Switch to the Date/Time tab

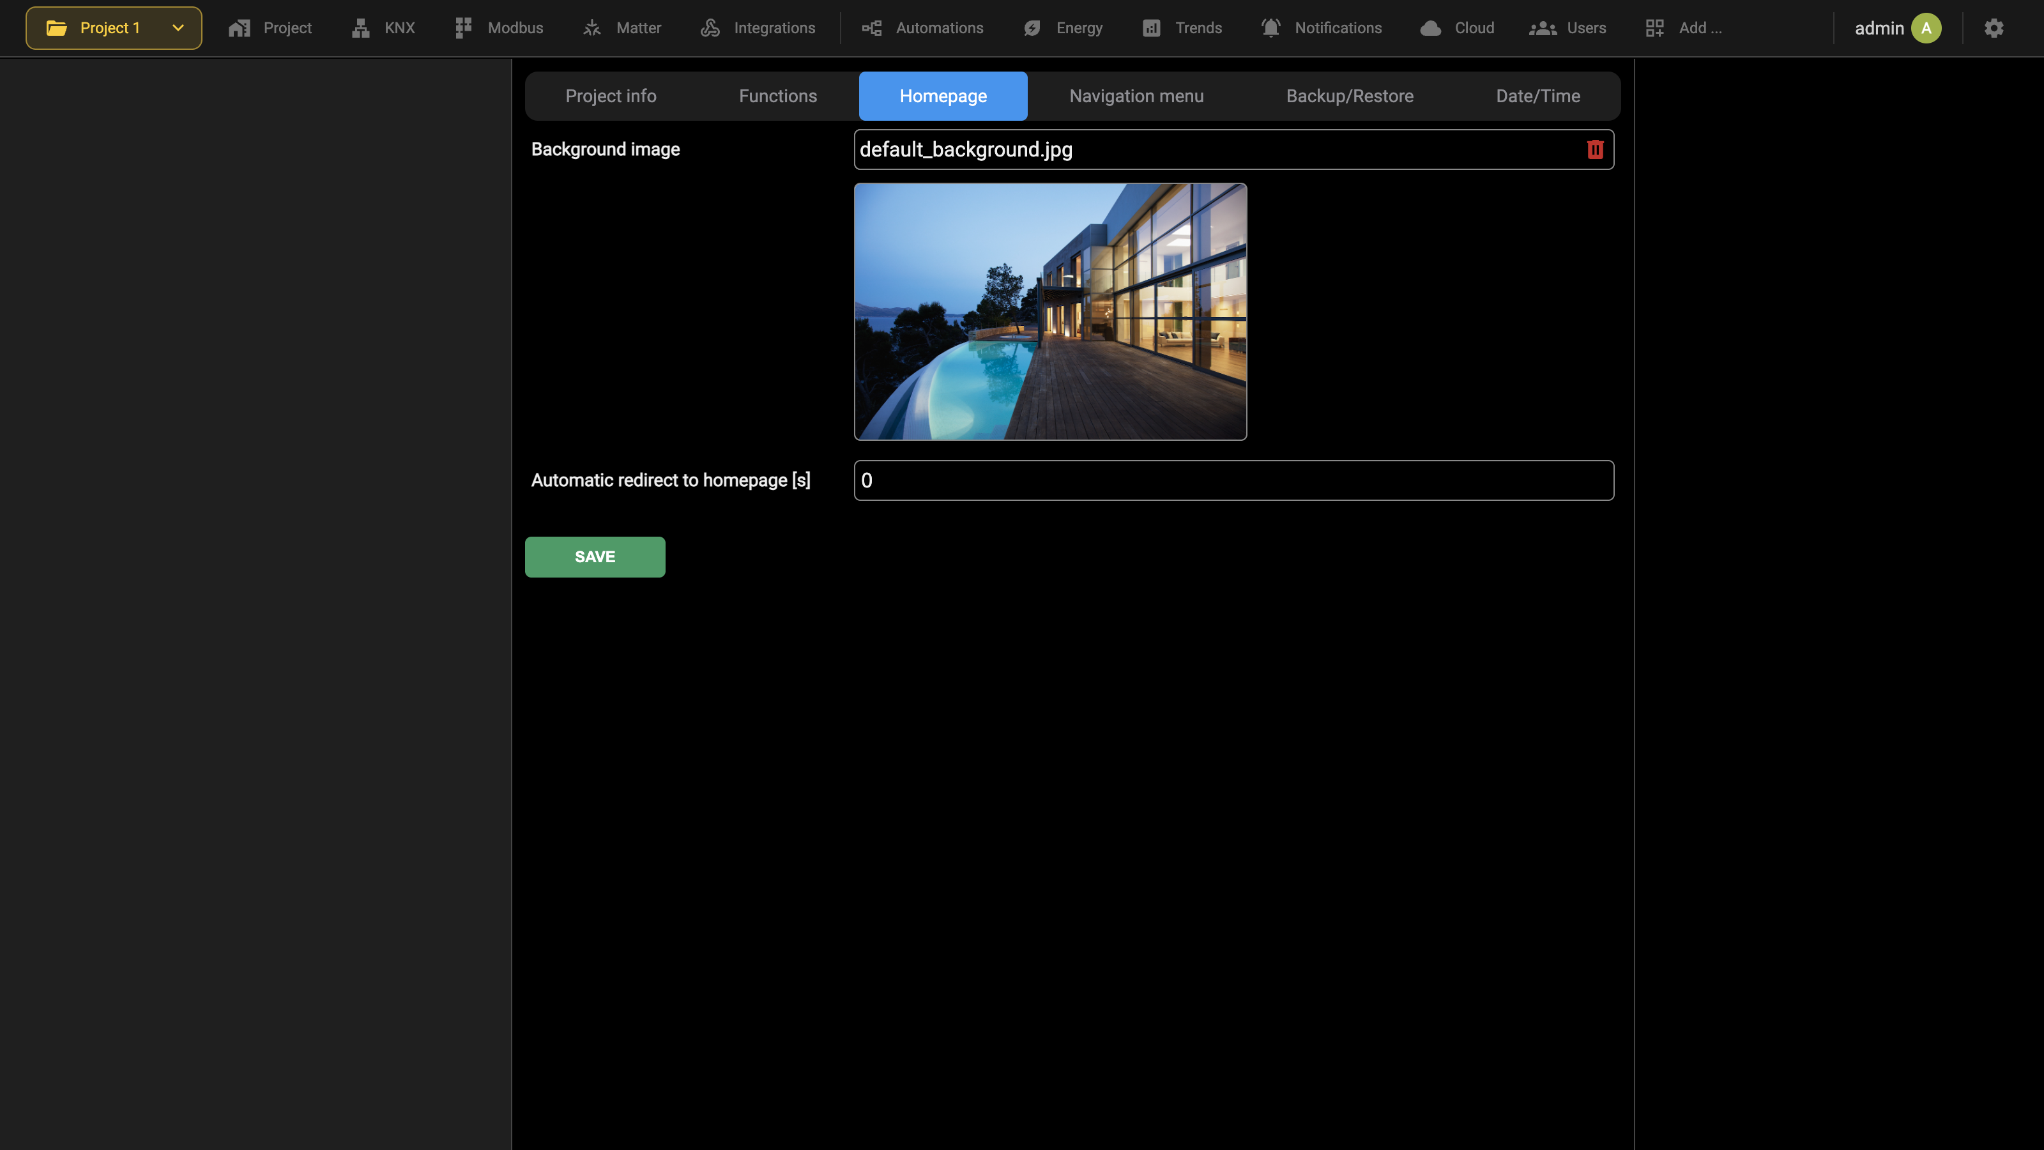click(x=1537, y=96)
